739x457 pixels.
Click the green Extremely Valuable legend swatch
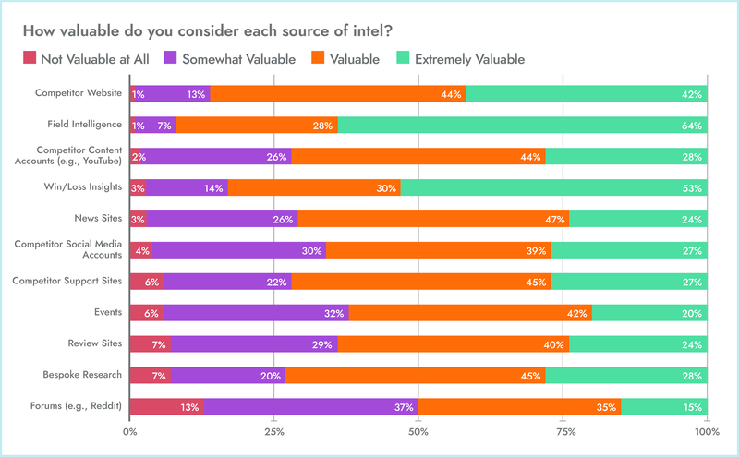click(x=402, y=59)
